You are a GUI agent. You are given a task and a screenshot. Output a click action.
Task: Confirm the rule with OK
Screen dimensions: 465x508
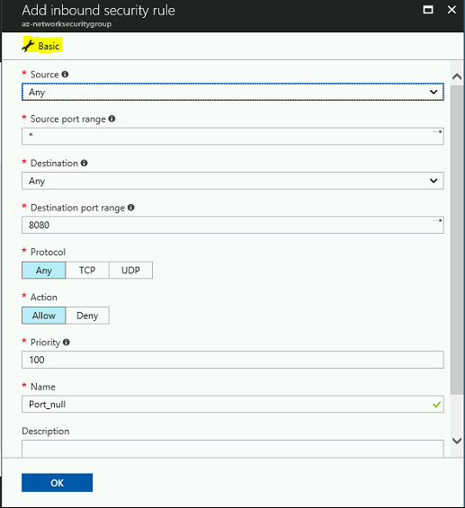point(57,483)
